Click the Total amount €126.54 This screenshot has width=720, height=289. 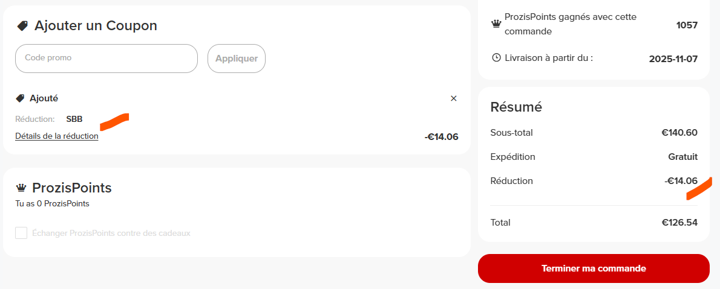(x=679, y=223)
